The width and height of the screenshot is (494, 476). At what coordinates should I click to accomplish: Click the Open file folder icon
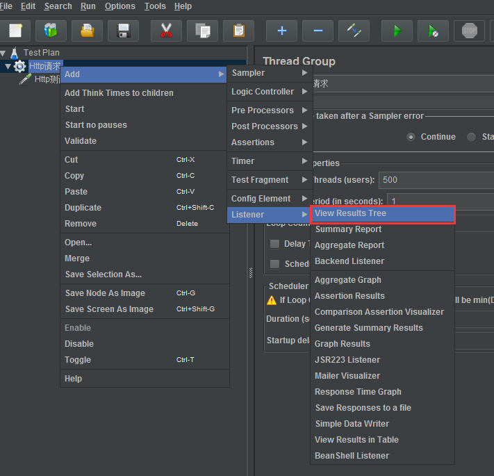[x=87, y=31]
